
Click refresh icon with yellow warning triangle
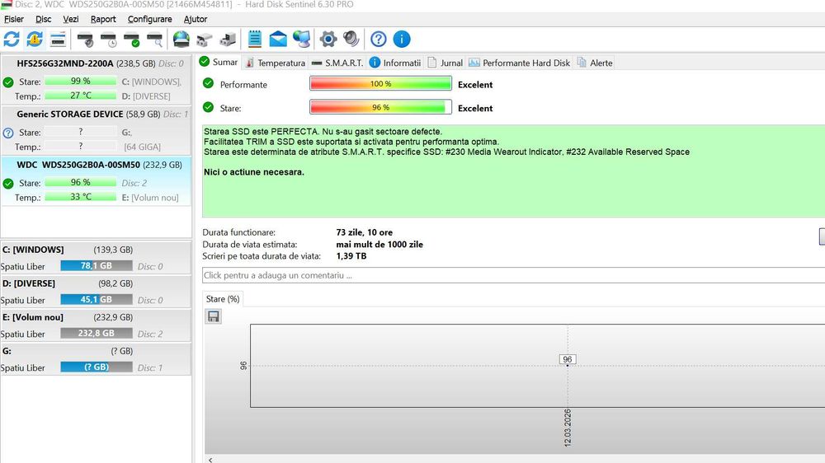point(35,39)
